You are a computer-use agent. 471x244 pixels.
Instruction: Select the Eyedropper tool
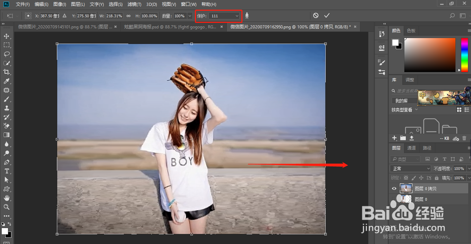point(6,81)
